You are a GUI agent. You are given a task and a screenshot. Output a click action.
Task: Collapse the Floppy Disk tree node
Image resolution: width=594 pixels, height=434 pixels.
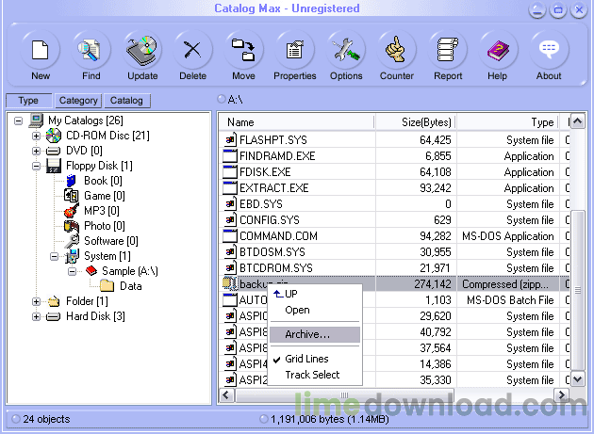(x=37, y=166)
